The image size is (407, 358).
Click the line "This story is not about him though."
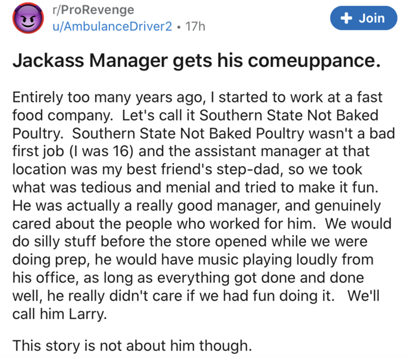[132, 346]
